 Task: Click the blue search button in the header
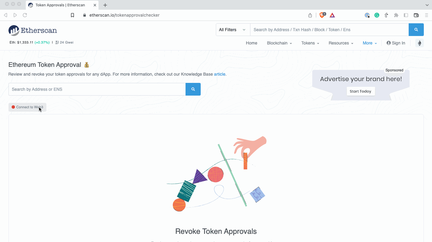(x=416, y=30)
